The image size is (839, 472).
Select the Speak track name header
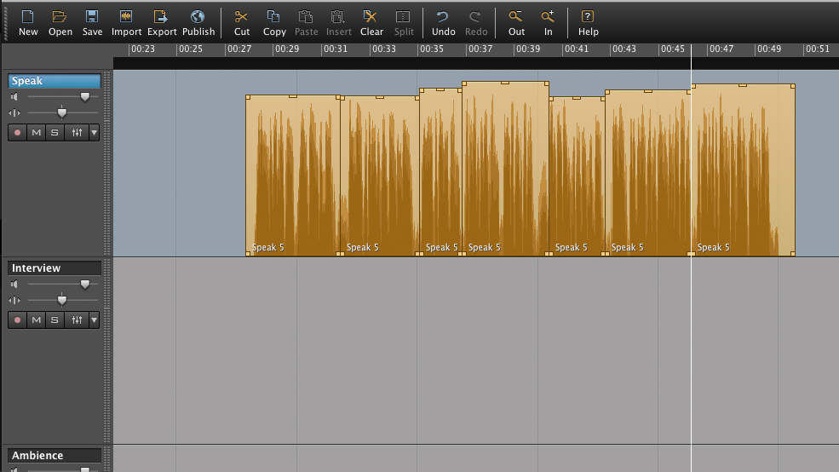(54, 81)
